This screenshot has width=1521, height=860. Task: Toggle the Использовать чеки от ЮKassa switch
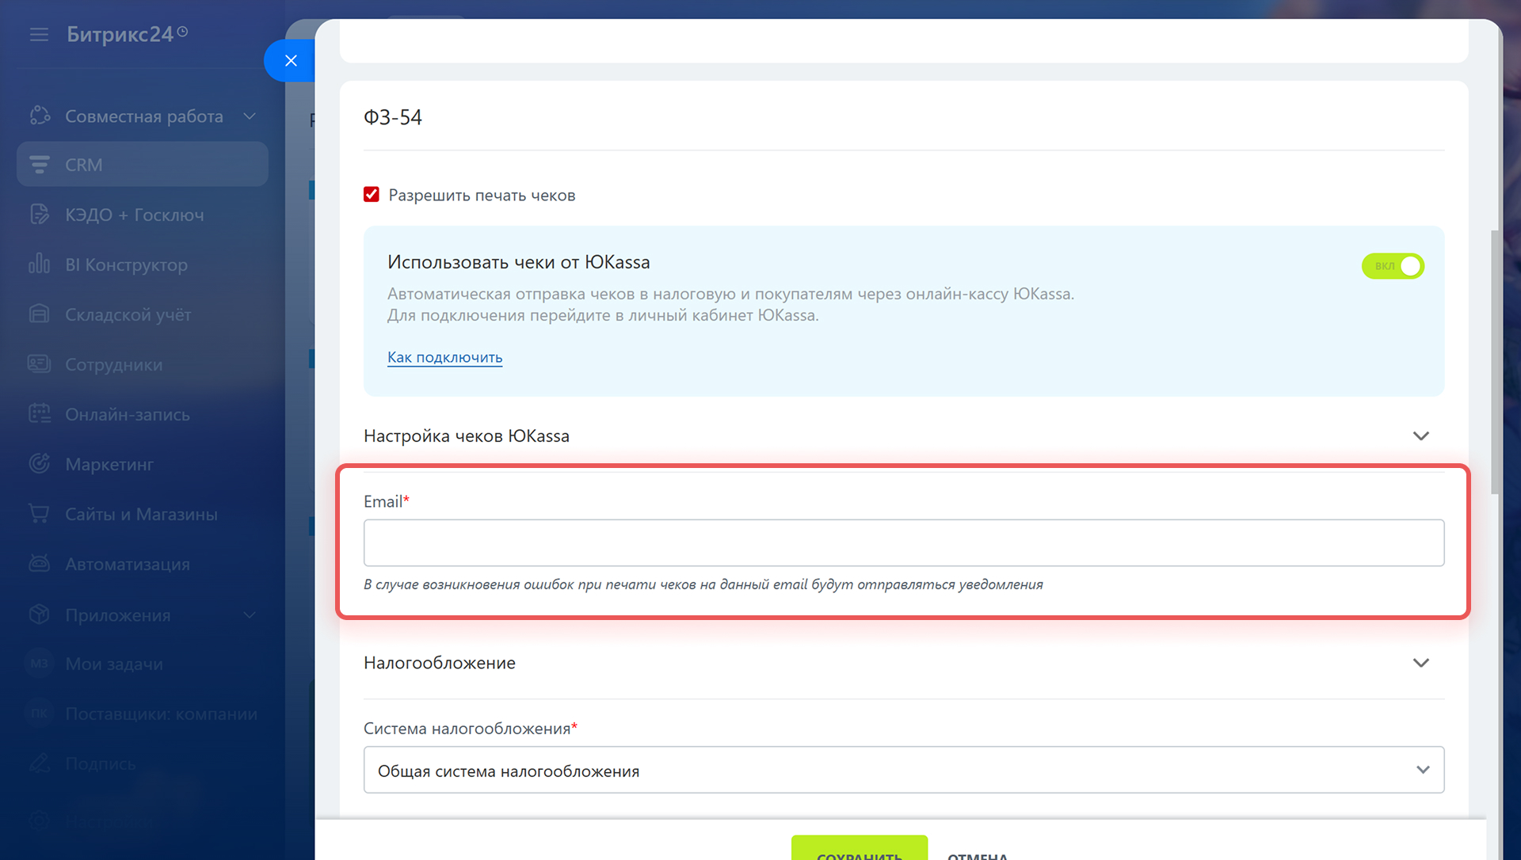tap(1393, 266)
